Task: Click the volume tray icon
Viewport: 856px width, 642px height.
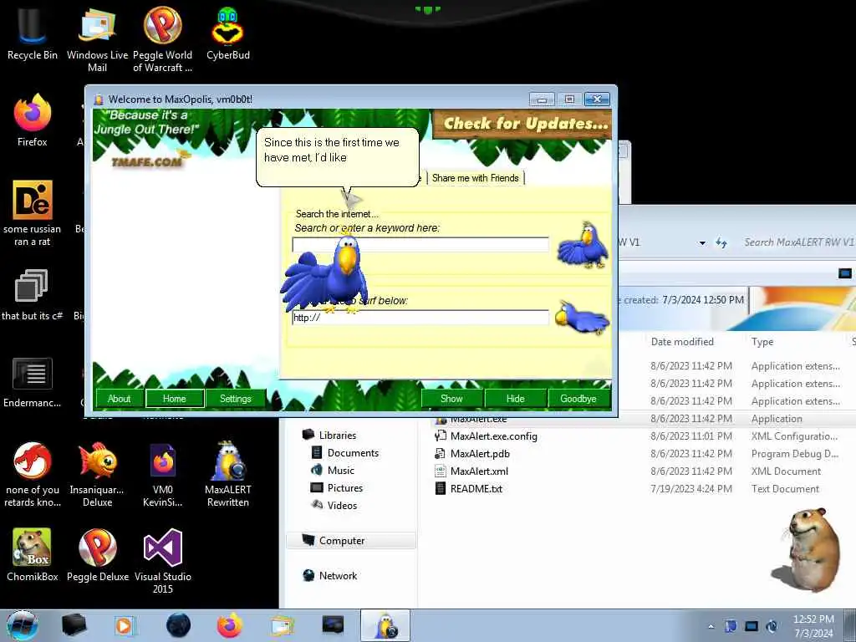Action: pyautogui.click(x=772, y=626)
